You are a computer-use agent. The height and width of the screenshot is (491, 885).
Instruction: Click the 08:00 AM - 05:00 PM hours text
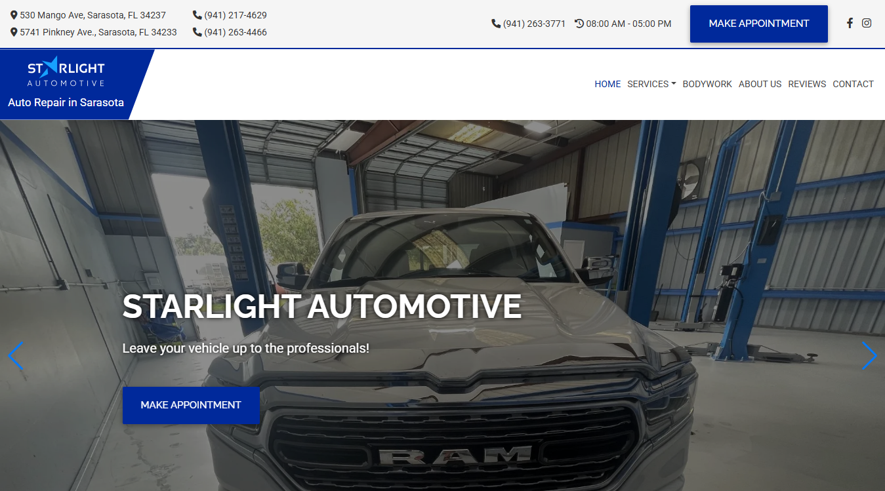coord(628,24)
